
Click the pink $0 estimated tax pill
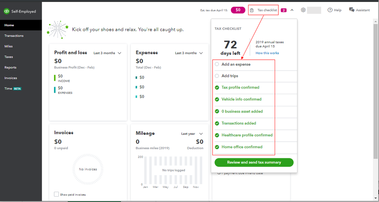(x=238, y=10)
